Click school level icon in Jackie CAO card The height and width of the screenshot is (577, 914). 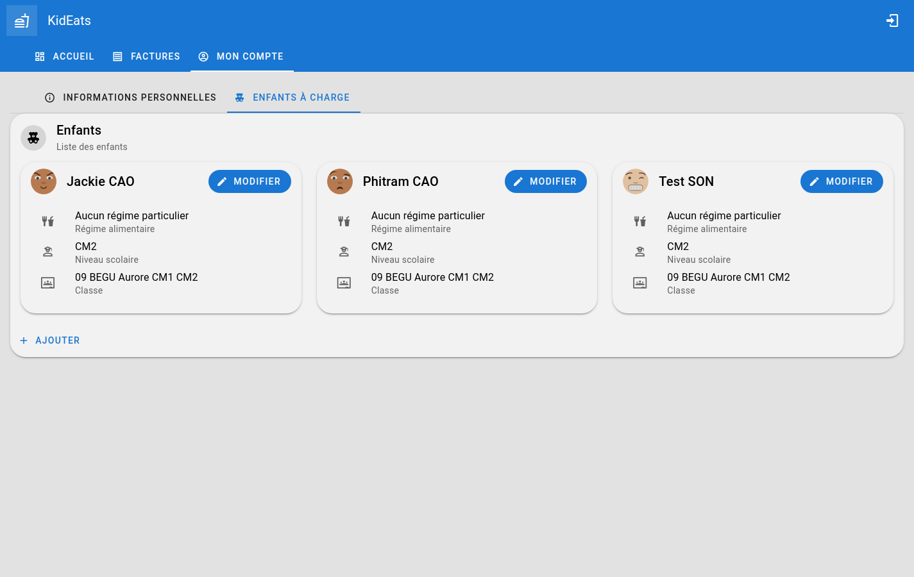point(48,252)
